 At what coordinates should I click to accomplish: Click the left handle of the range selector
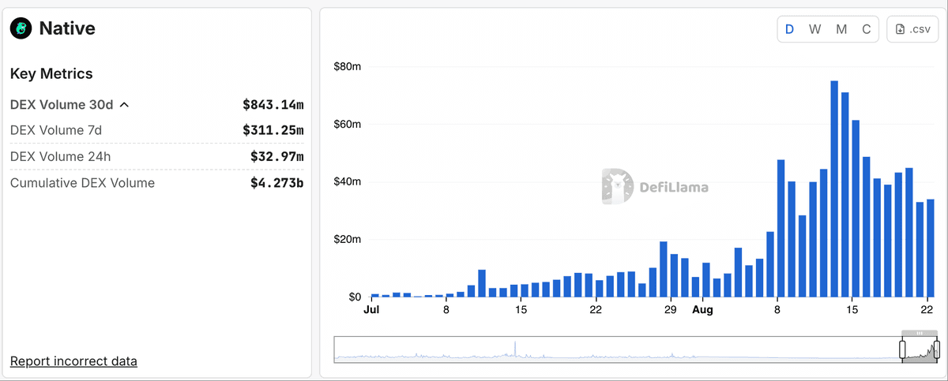coord(902,349)
